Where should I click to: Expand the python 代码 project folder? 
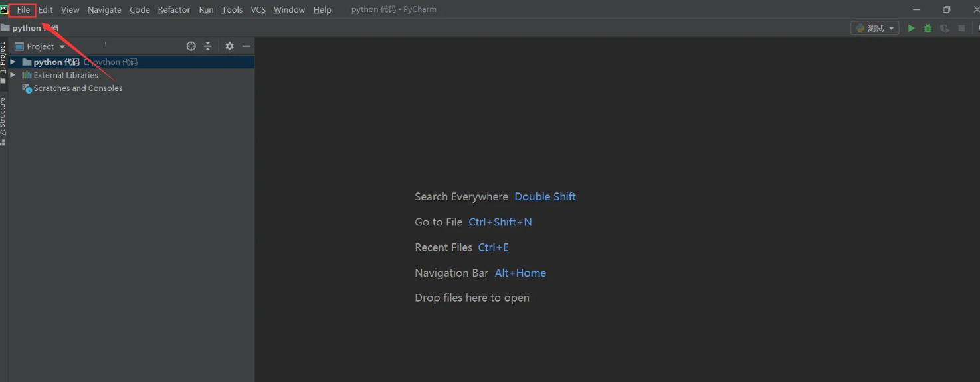(11, 62)
